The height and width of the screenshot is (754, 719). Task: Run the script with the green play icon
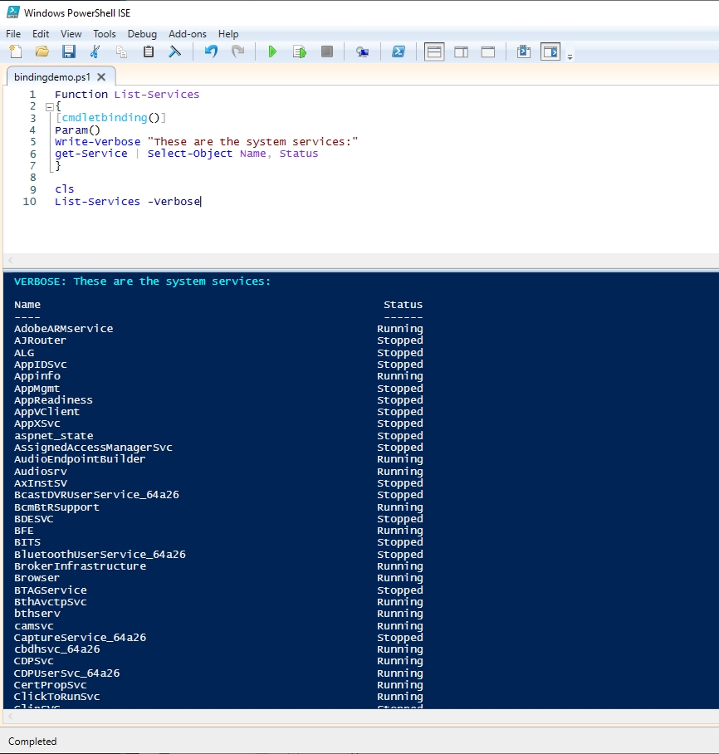272,51
